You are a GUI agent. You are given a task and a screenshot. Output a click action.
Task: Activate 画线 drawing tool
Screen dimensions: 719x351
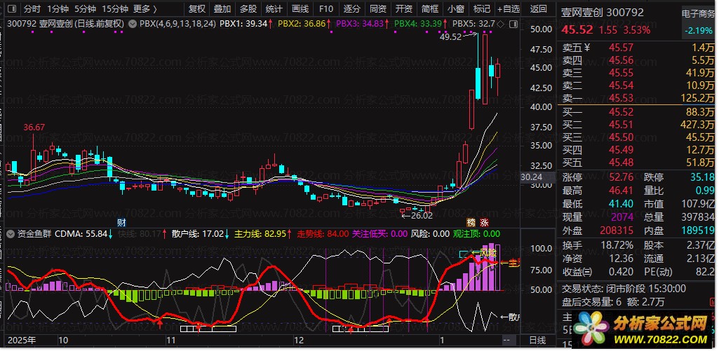[x=300, y=8]
